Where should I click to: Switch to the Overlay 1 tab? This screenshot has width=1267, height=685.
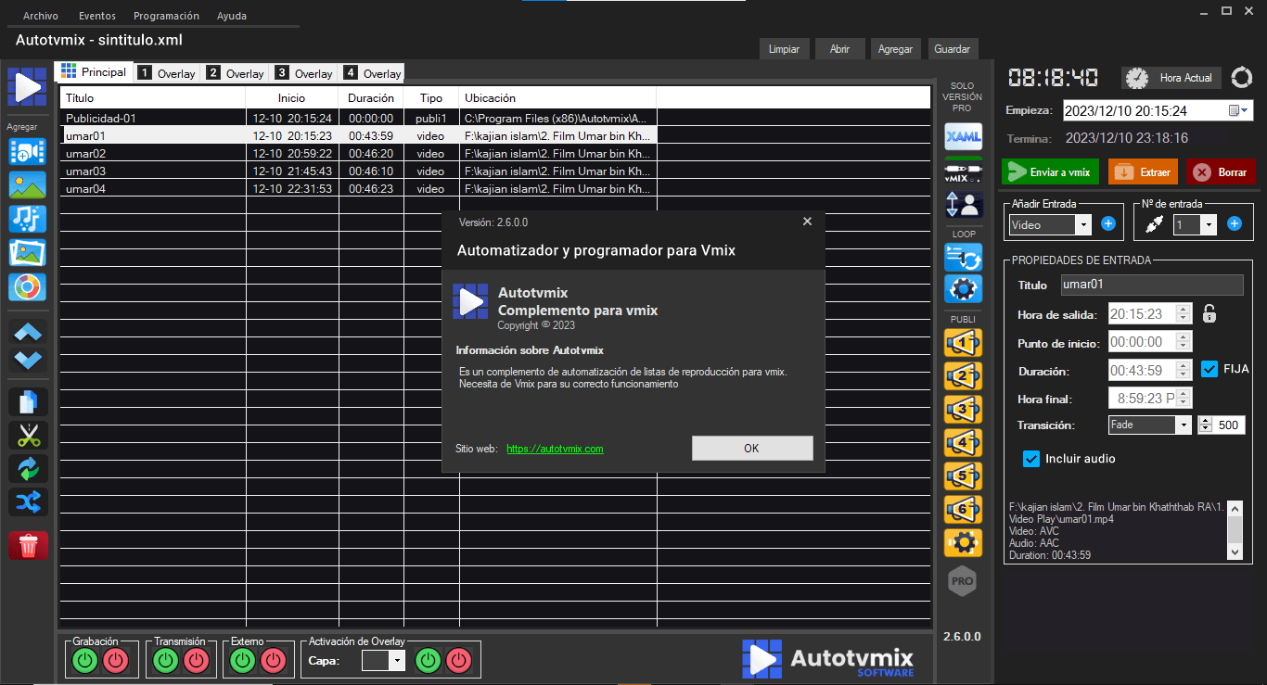pos(168,73)
